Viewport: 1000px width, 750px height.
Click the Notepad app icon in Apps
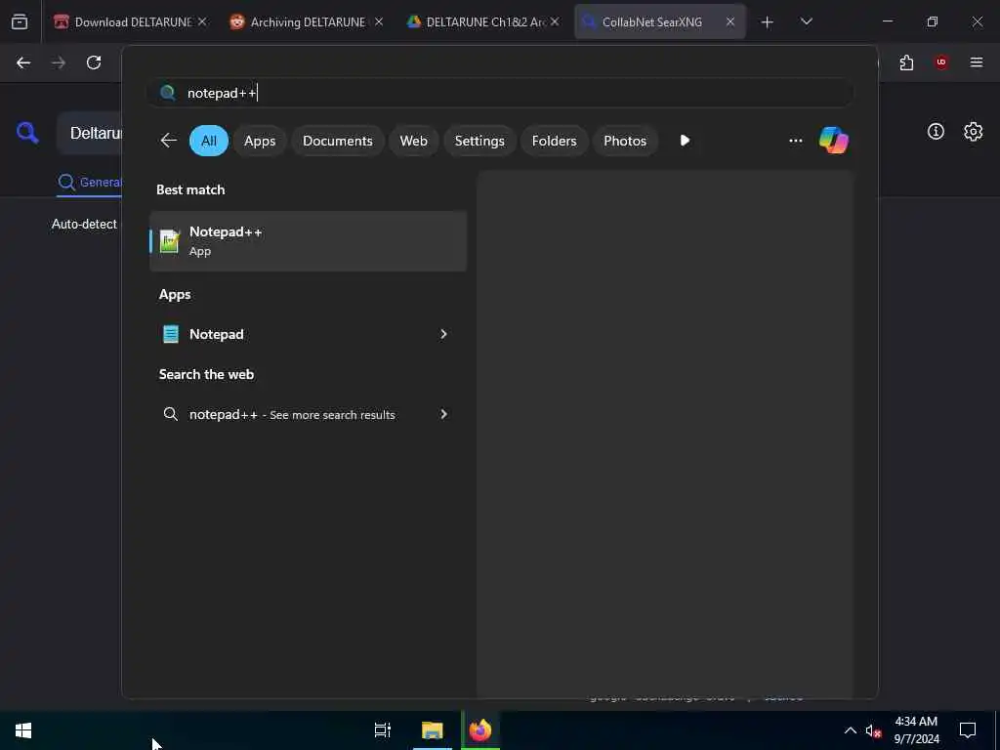click(x=170, y=334)
